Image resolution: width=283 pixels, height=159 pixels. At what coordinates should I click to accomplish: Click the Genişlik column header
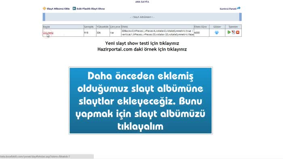point(90,27)
